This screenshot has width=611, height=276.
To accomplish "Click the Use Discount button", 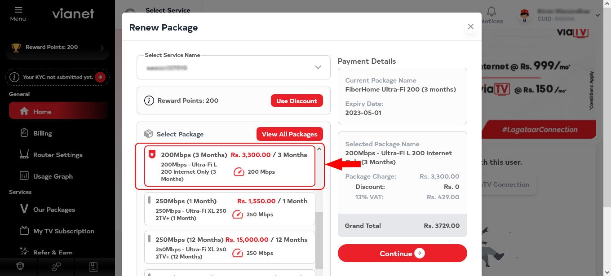I will (x=297, y=101).
